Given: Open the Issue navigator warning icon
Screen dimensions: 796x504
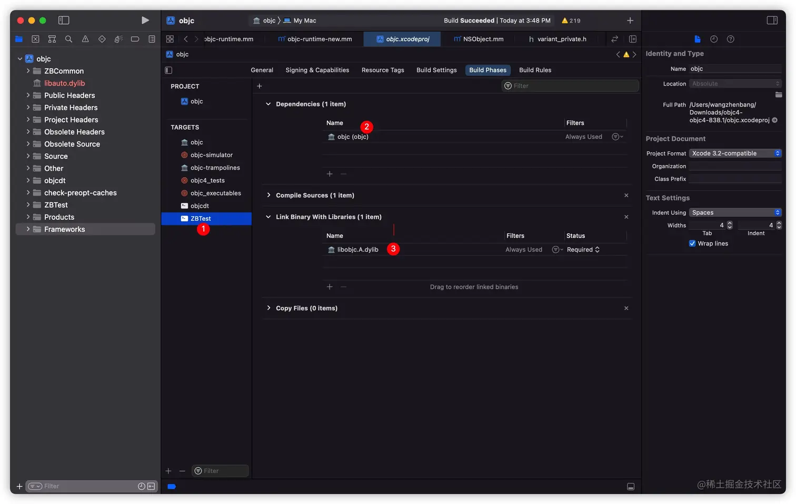Looking at the screenshot, I should click(85, 39).
